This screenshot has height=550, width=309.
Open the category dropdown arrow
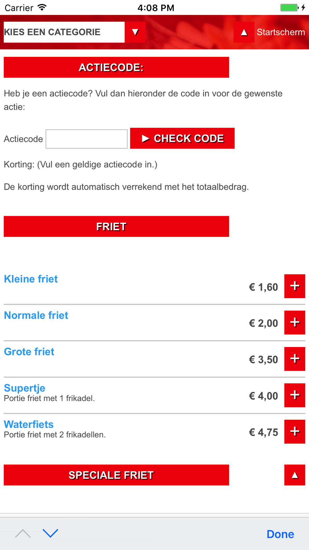click(x=135, y=32)
